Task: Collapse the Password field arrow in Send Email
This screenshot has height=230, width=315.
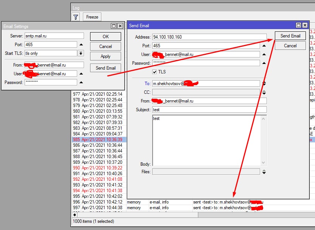Action: click(264, 63)
